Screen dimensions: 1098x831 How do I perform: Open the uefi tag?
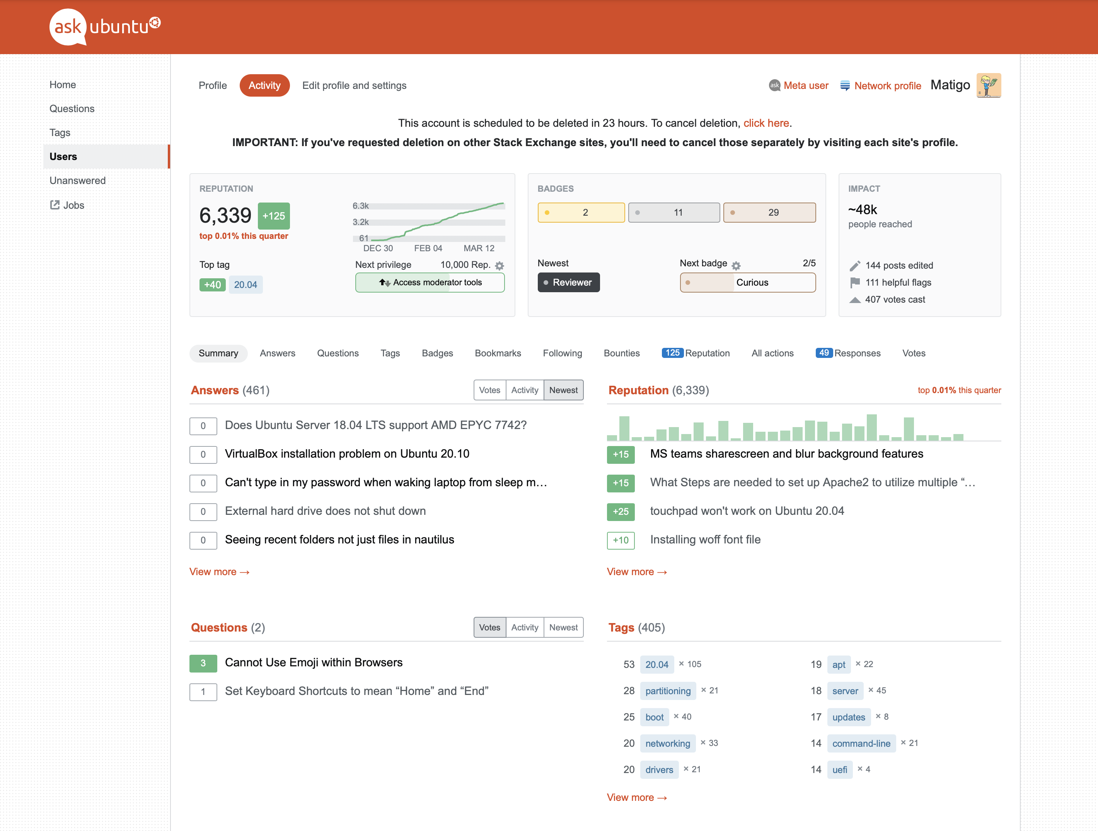[x=839, y=770]
